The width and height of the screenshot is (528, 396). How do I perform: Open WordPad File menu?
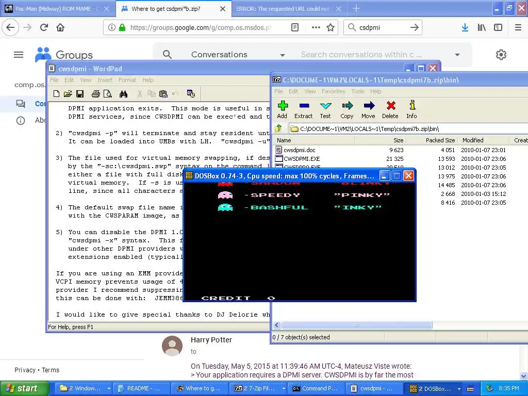coord(54,80)
